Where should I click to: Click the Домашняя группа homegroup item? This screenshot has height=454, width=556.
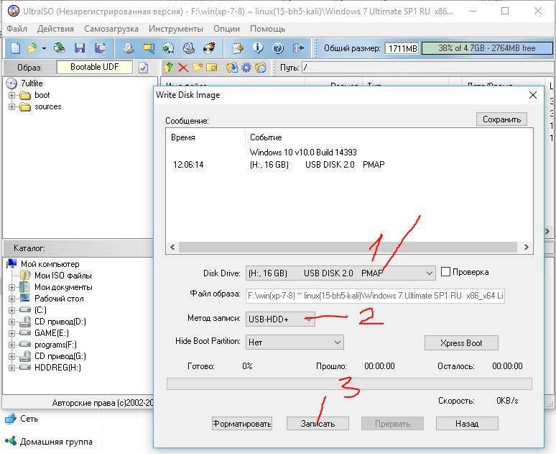[56, 442]
